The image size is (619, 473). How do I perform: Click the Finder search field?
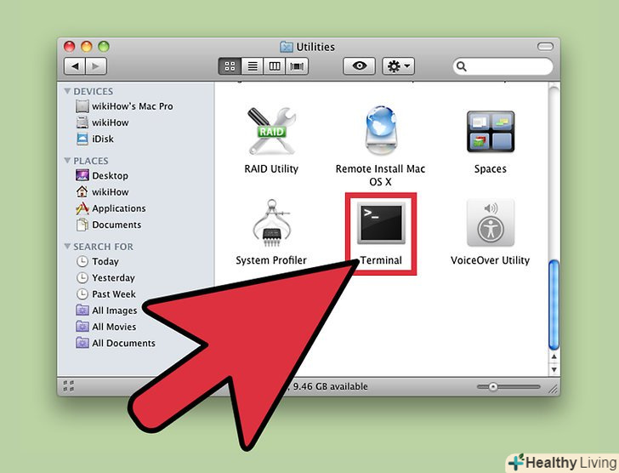(x=503, y=66)
